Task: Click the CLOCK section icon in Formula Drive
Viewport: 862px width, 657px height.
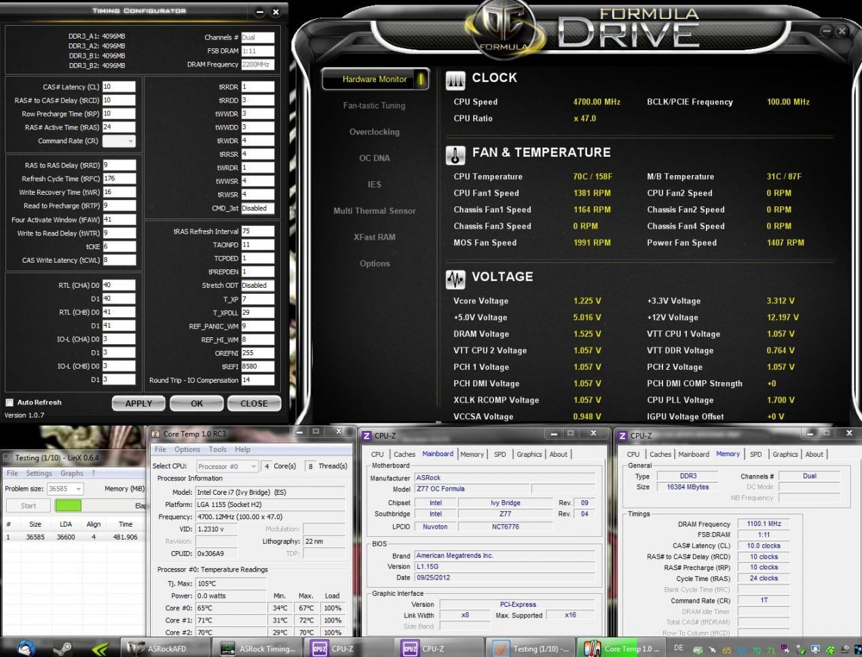Action: click(455, 80)
